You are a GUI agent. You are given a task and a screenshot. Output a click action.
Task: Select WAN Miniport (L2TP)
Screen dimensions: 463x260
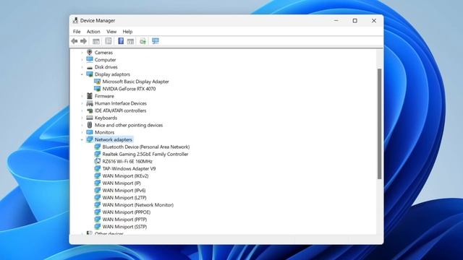(124, 197)
